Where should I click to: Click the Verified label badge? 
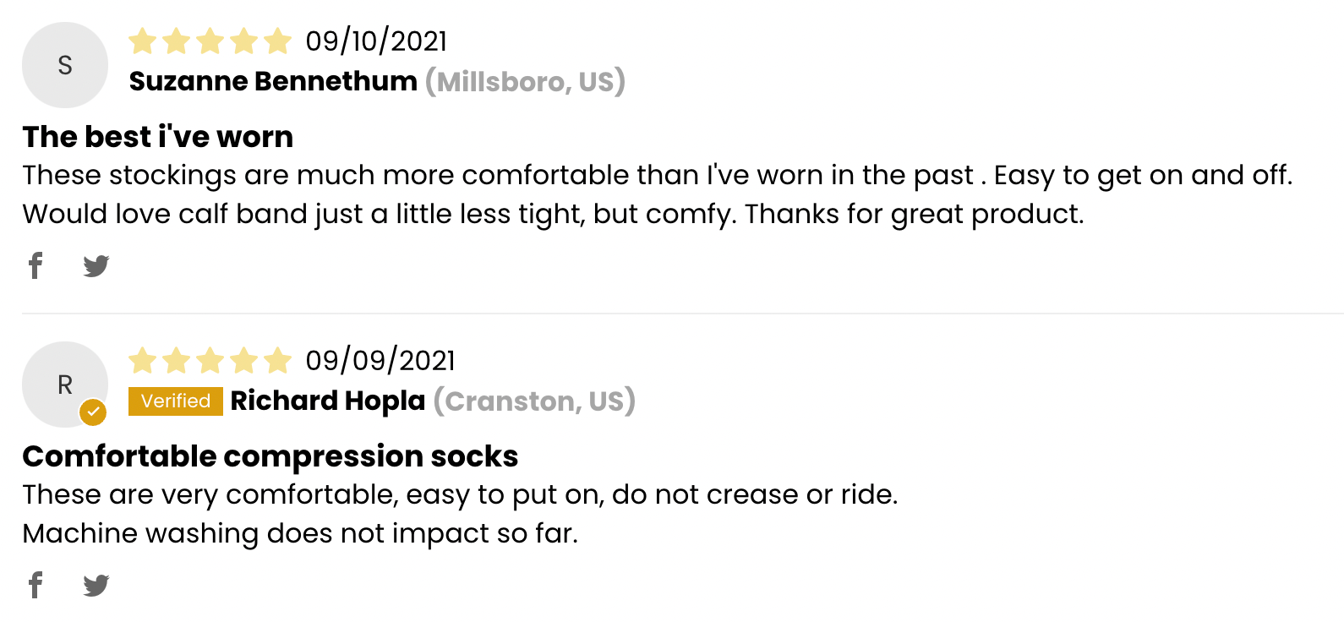coord(176,401)
